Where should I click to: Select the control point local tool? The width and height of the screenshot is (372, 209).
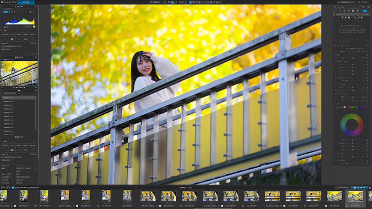[342, 17]
